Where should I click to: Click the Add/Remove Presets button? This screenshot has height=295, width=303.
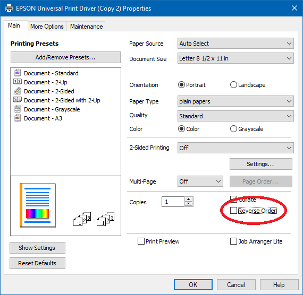click(x=65, y=57)
